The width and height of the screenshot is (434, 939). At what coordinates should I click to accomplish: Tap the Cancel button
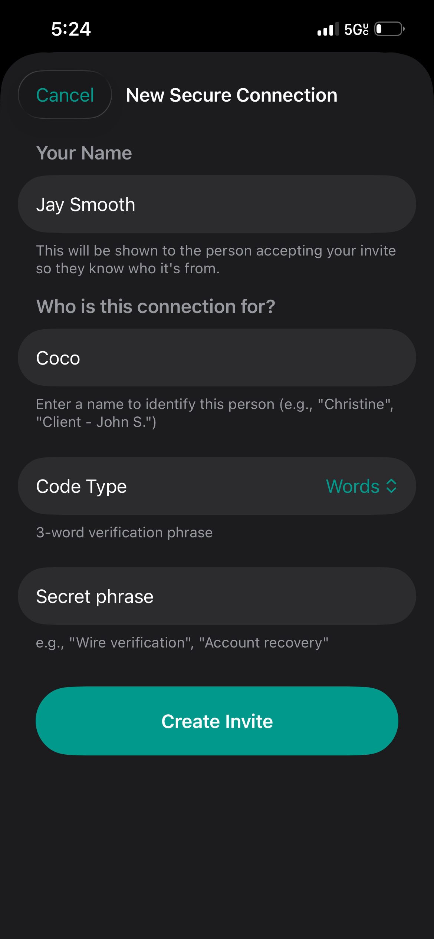point(65,95)
